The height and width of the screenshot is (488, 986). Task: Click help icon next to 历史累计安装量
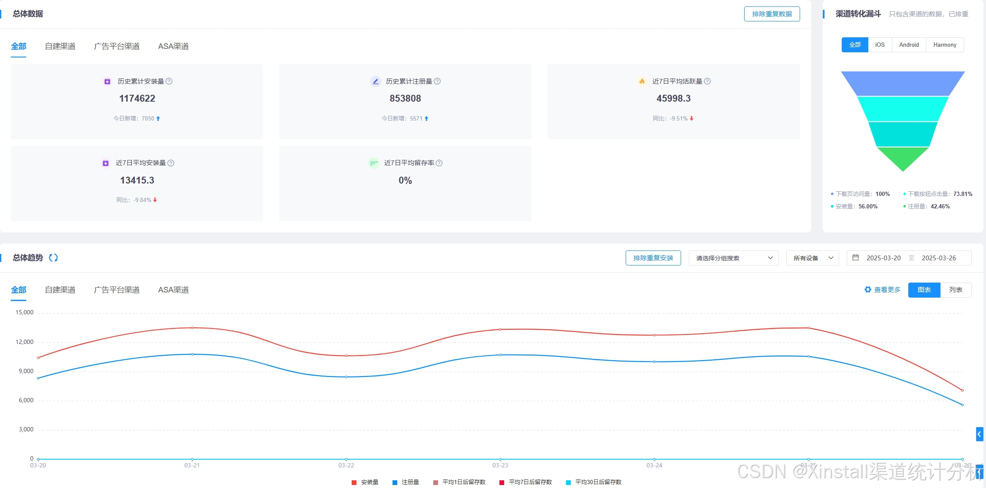tap(169, 81)
